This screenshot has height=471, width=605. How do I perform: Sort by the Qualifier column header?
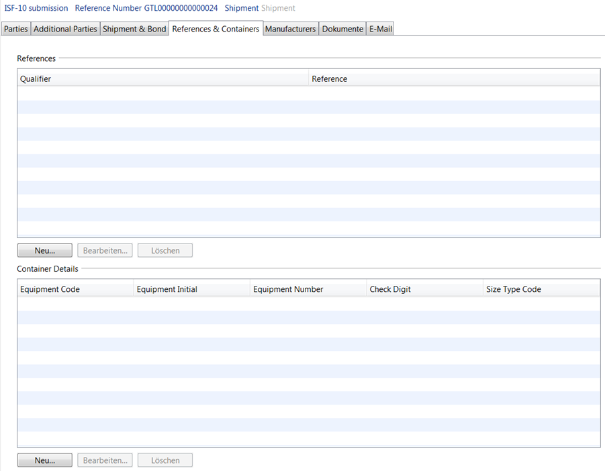pos(162,78)
